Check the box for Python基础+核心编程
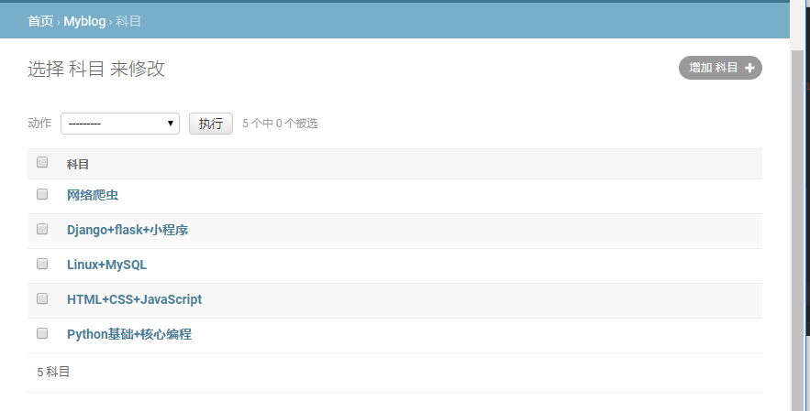 [x=42, y=333]
